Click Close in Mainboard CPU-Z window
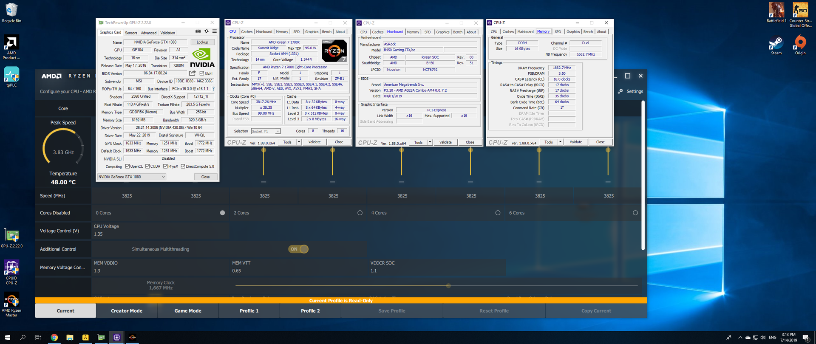Screen dimensions: 816x344 tap(470, 142)
